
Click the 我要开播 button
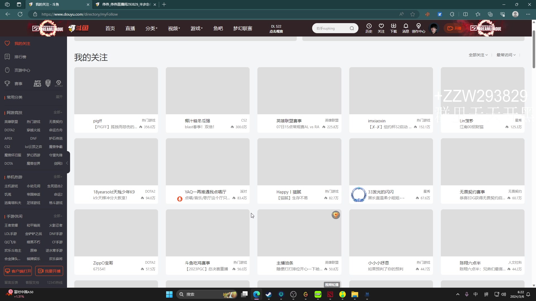(49, 271)
